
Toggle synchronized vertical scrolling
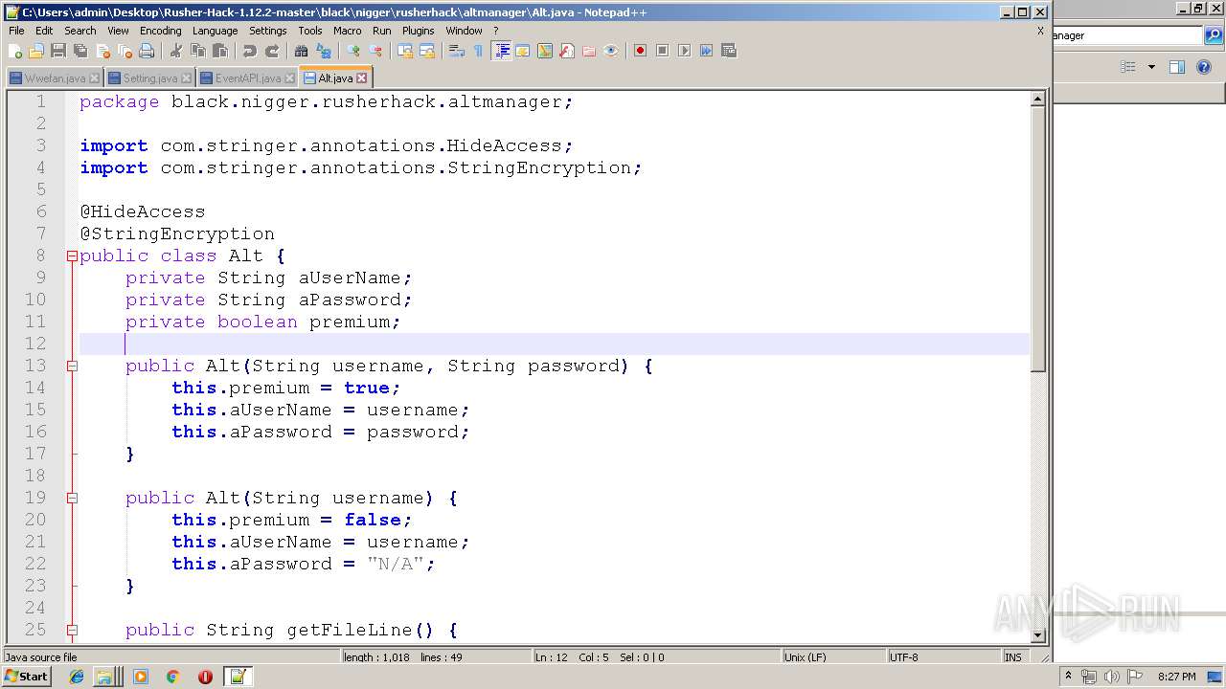(404, 51)
